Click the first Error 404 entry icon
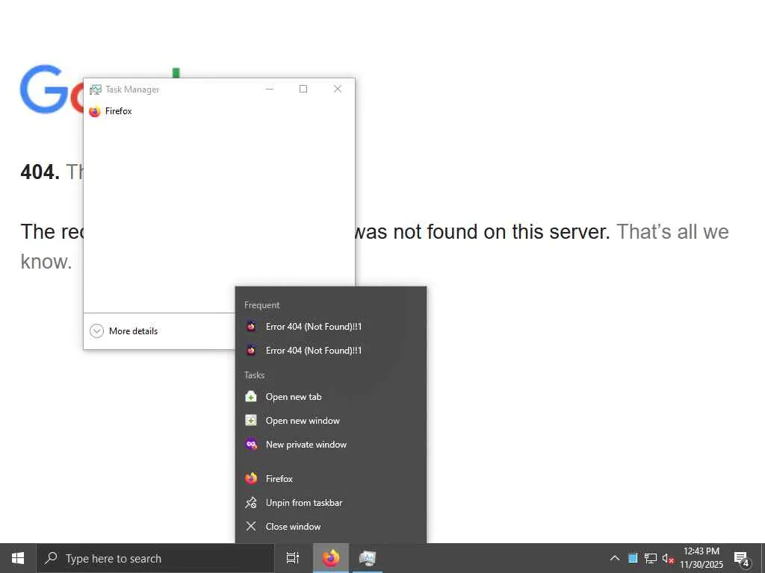Screen dimensions: 765x573 point(251,327)
